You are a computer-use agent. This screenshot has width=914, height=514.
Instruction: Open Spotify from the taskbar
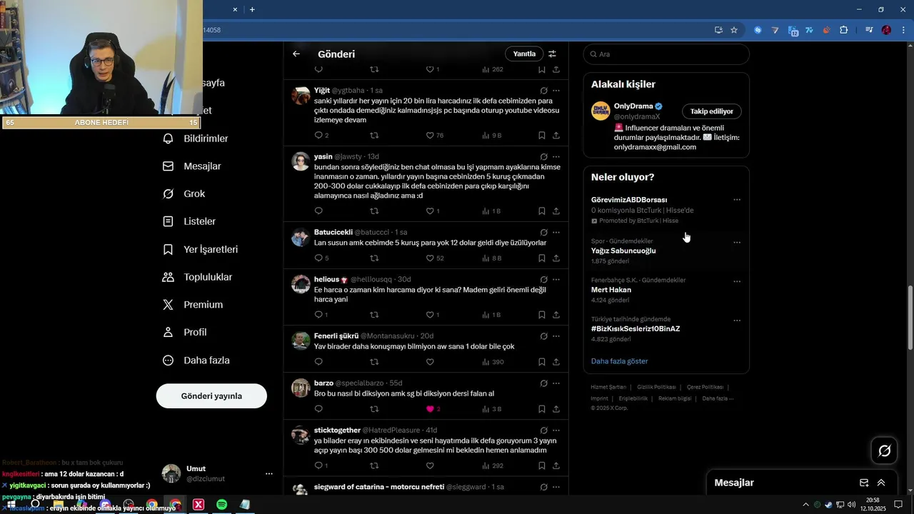coord(221,505)
